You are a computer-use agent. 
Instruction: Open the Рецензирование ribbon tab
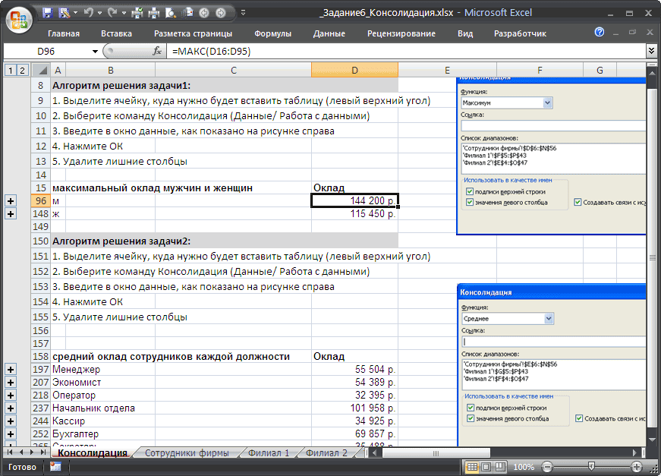tap(401, 33)
